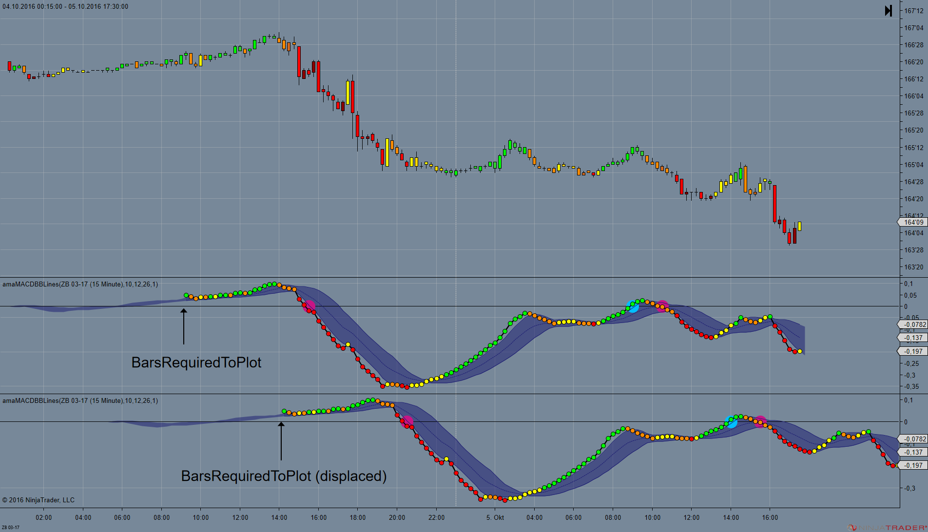Click the -0,35 label on upper indicator axis
Screen dimensions: 928x532
click(911, 386)
